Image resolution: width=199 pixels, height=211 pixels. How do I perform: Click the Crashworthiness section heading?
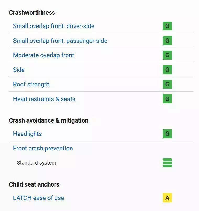32,13
